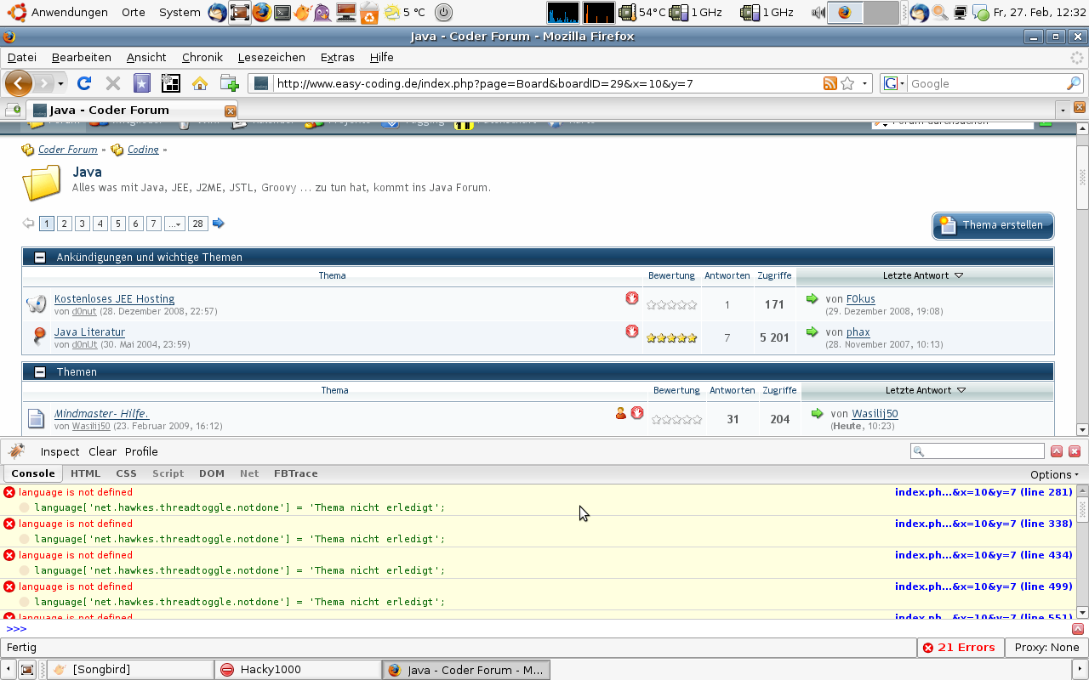Click the Home icon in the toolbar
1089x680 pixels.
[200, 83]
